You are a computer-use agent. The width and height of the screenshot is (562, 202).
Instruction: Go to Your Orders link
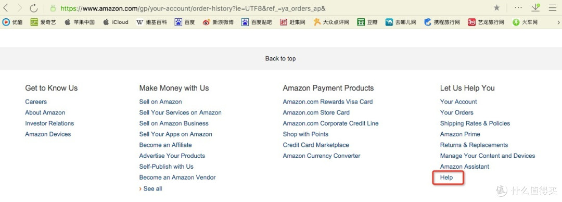457,112
